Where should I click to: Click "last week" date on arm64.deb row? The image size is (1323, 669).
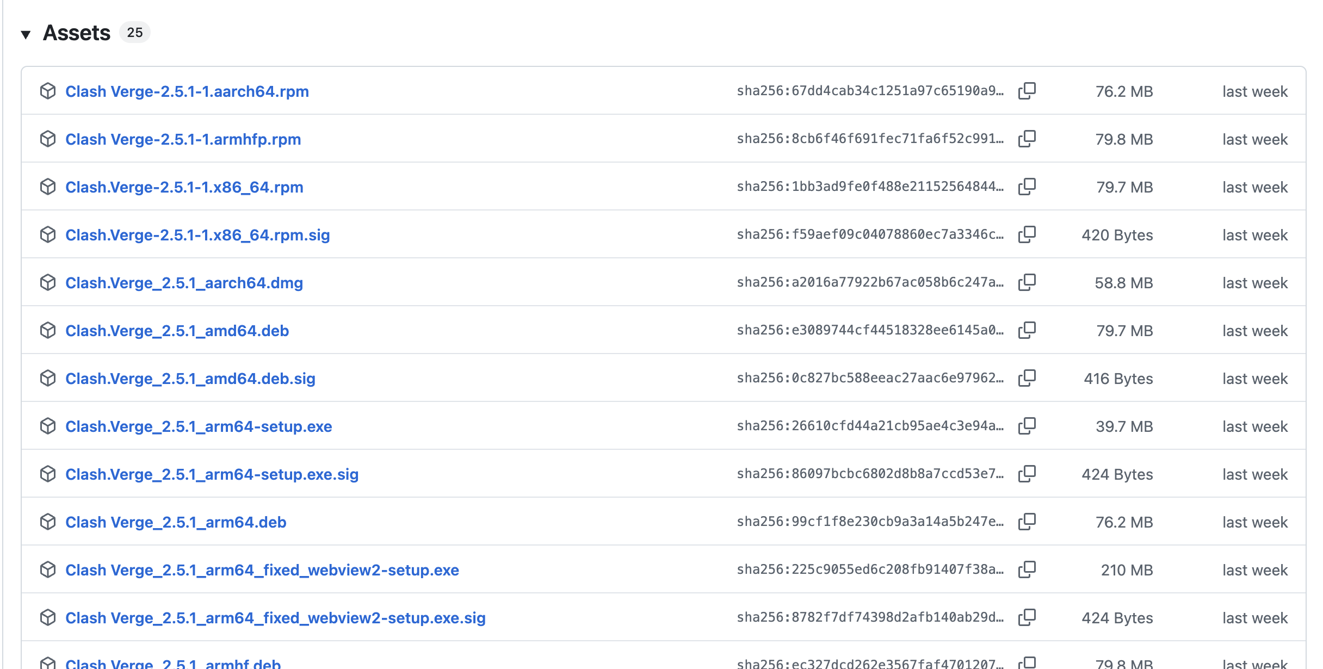click(1255, 522)
